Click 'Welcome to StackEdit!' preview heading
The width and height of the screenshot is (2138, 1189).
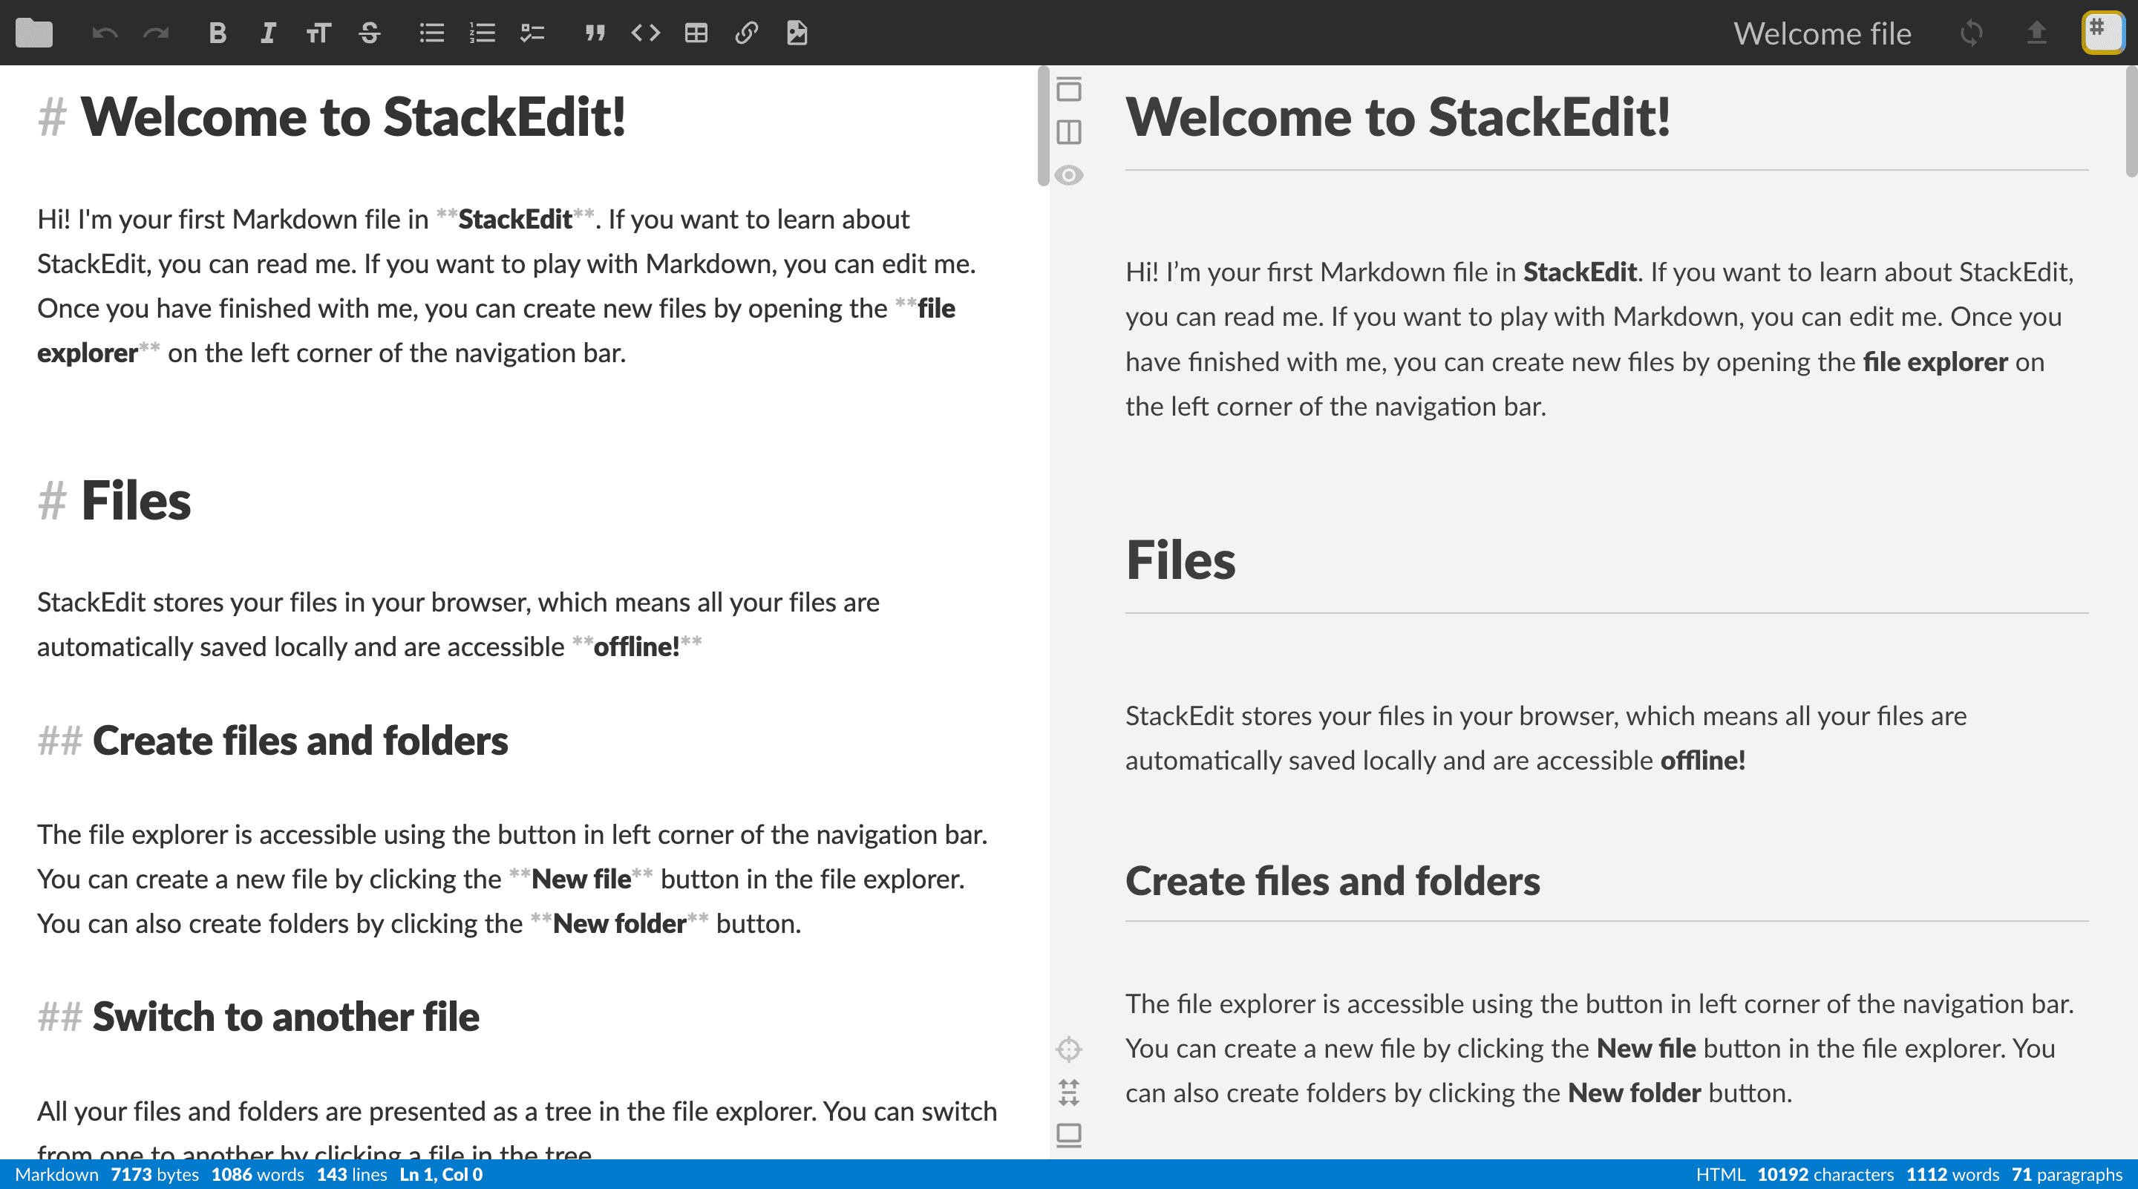(x=1398, y=117)
